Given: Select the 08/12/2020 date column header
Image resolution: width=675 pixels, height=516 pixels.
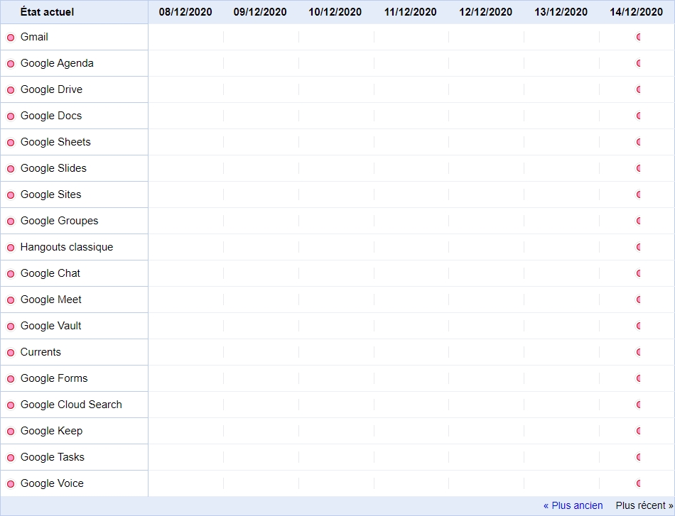Looking at the screenshot, I should [x=185, y=12].
